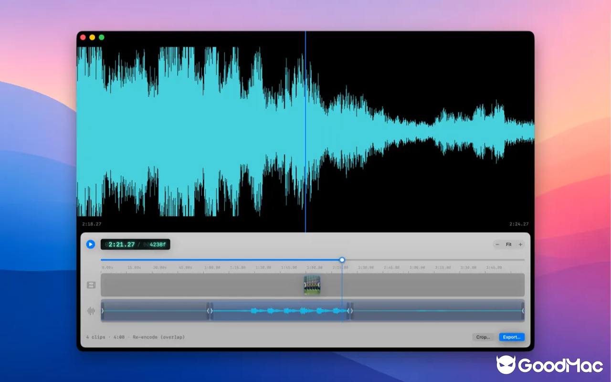This screenshot has width=611, height=382.
Task: Minimize the window with the yellow button
Action: tap(92, 37)
